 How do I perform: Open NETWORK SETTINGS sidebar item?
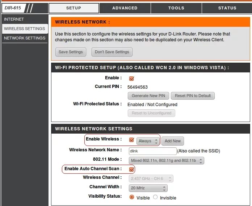pyautogui.click(x=25, y=38)
